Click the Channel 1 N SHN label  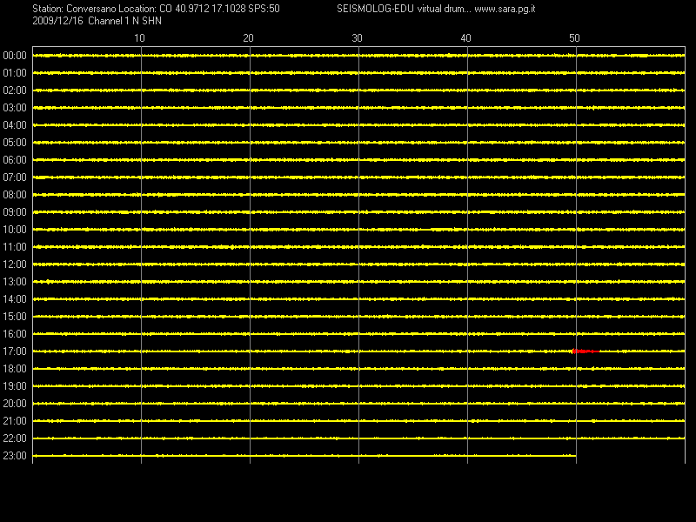pyautogui.click(x=124, y=21)
